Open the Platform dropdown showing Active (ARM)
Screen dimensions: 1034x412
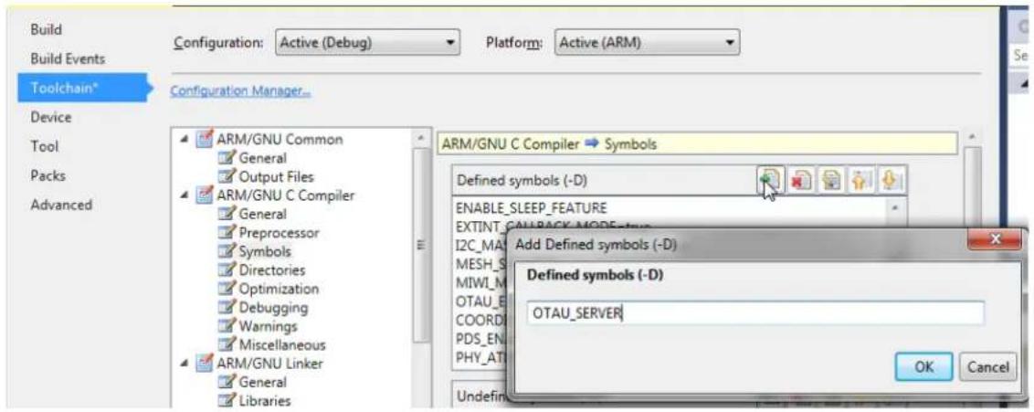(647, 43)
